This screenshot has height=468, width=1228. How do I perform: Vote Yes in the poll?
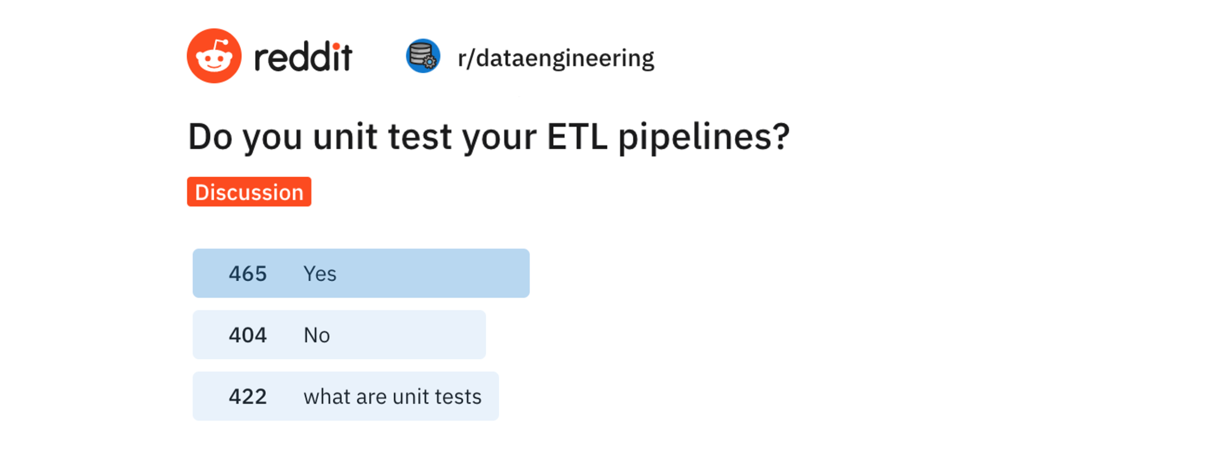(361, 273)
